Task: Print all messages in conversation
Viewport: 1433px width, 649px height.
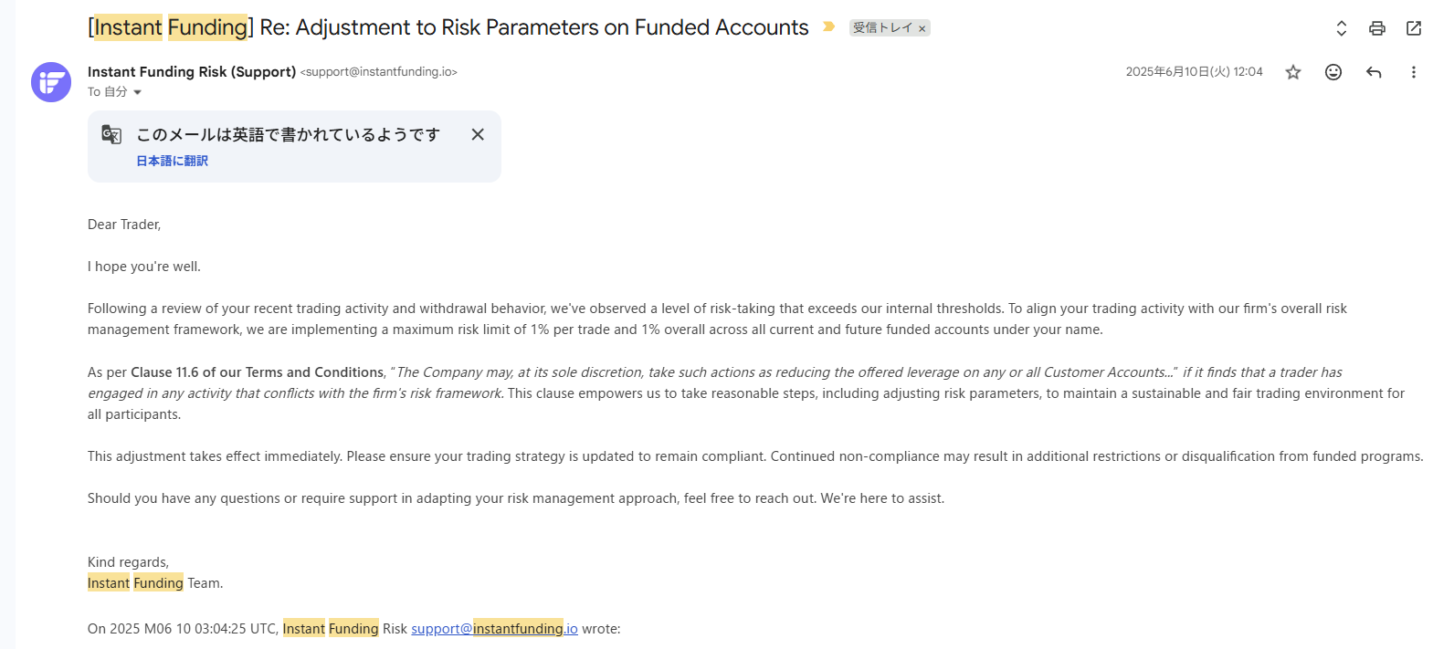Action: click(1376, 28)
